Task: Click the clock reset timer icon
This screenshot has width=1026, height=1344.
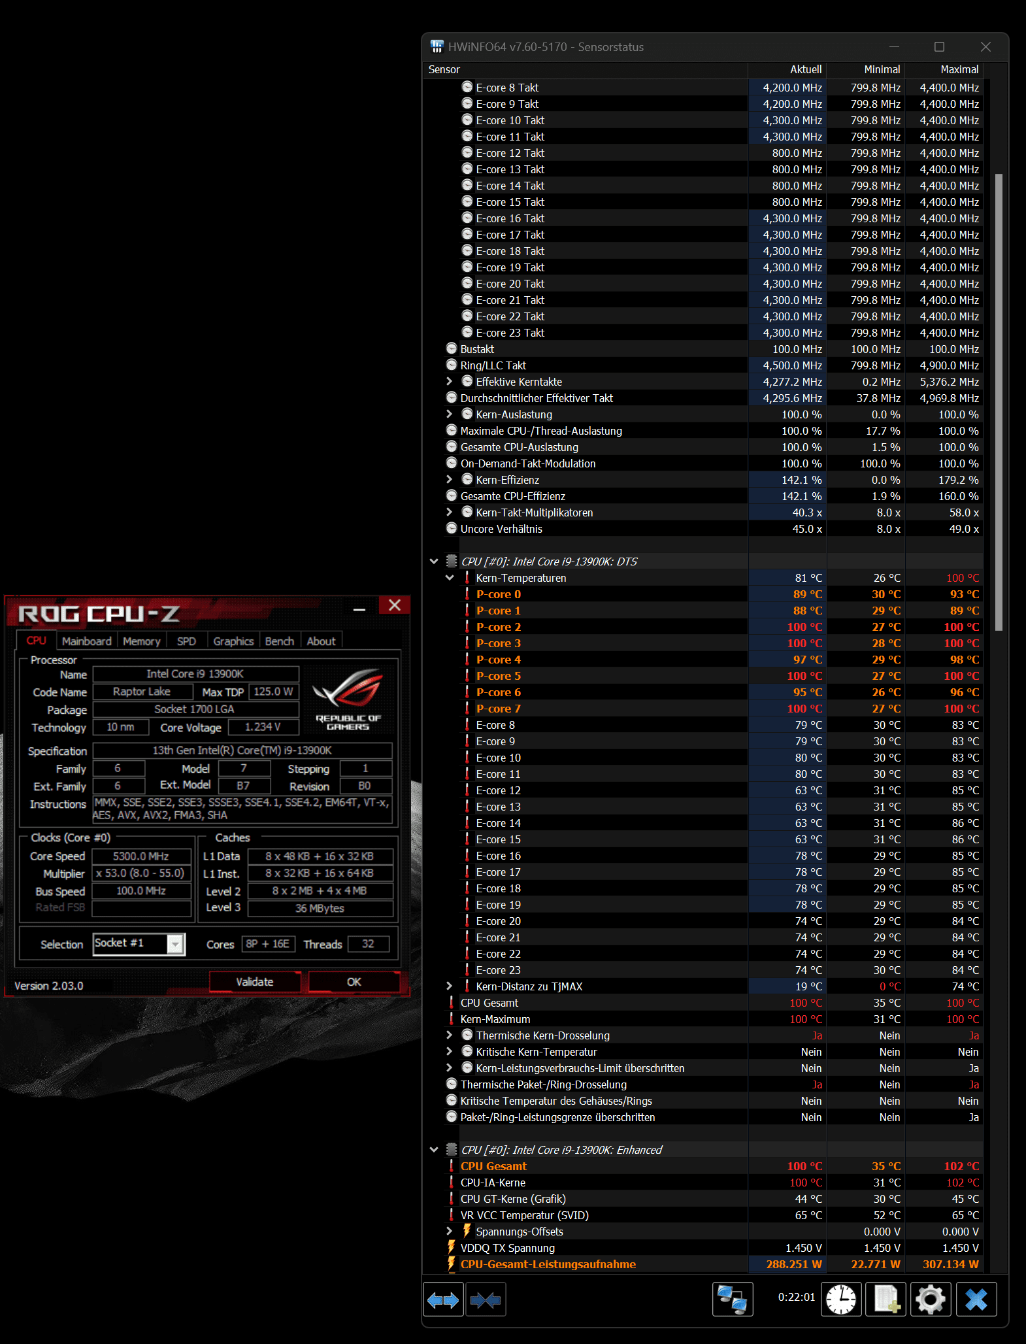Action: click(841, 1300)
